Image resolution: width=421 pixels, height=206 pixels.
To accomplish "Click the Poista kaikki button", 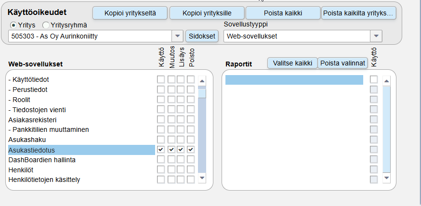I will pyautogui.click(x=283, y=13).
